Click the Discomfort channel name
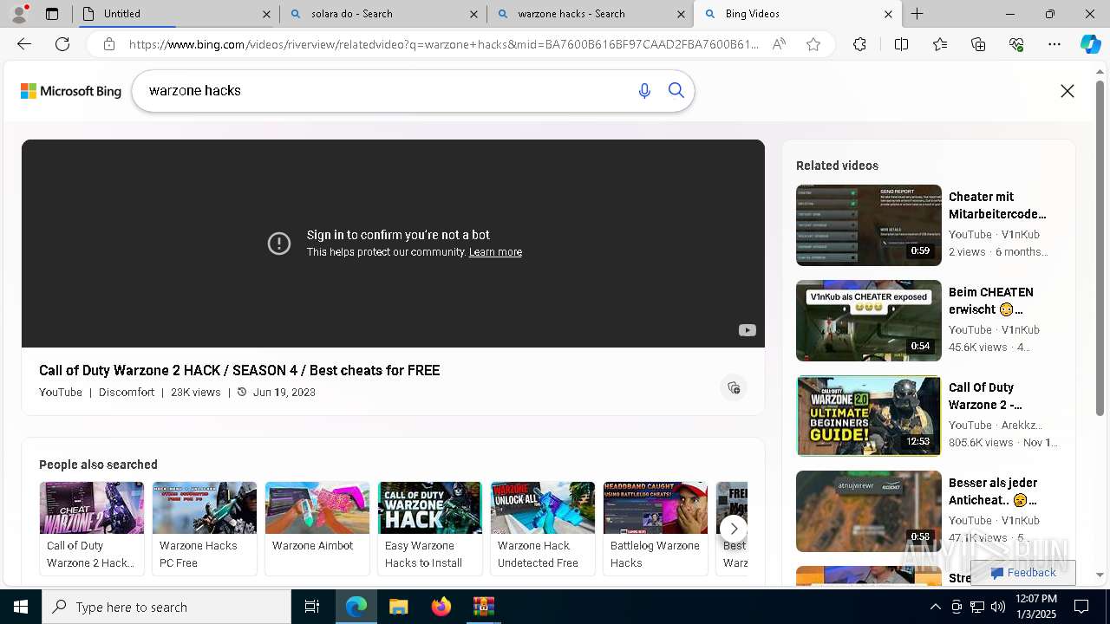The width and height of the screenshot is (1110, 624). pyautogui.click(x=127, y=393)
